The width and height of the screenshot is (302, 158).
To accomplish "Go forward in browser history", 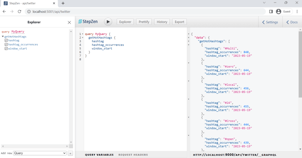I will 12,12.
